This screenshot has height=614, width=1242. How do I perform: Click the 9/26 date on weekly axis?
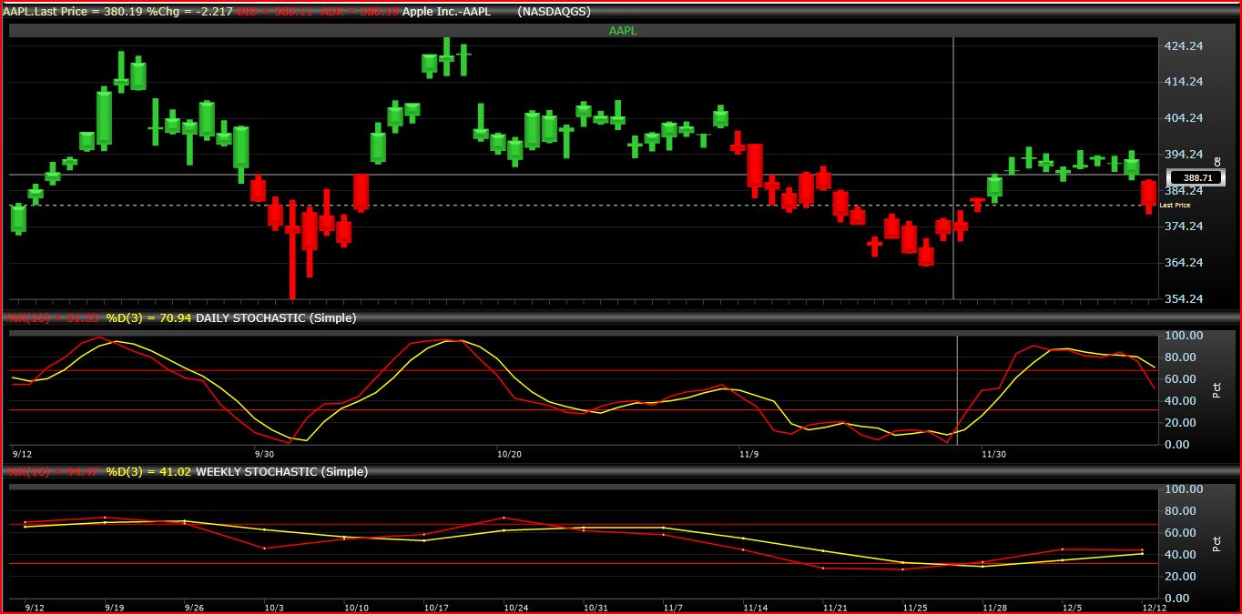pos(194,608)
